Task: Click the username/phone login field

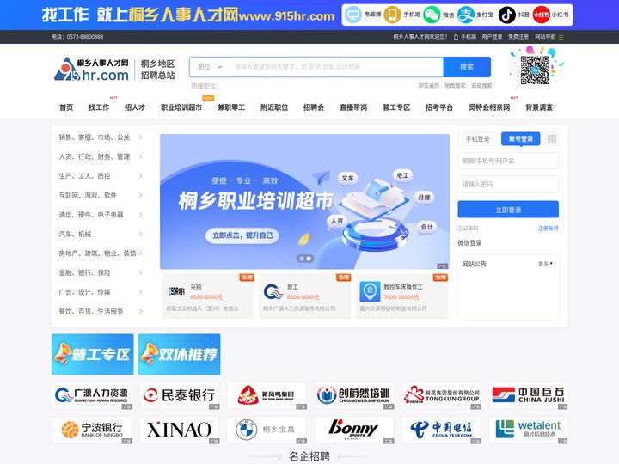Action: point(508,161)
